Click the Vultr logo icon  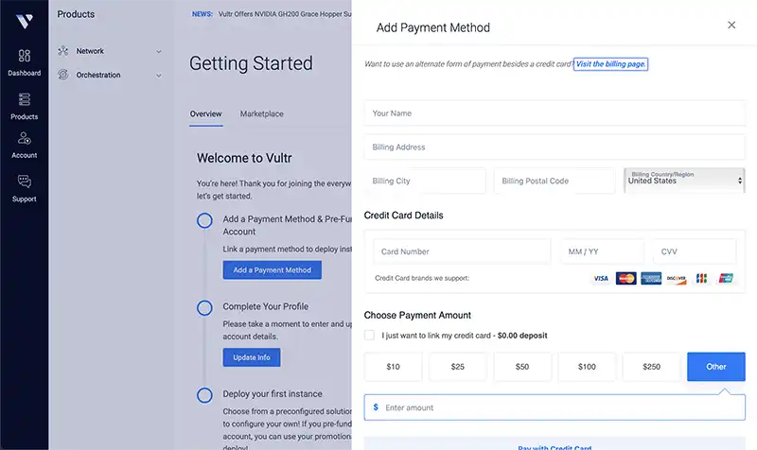[25, 21]
